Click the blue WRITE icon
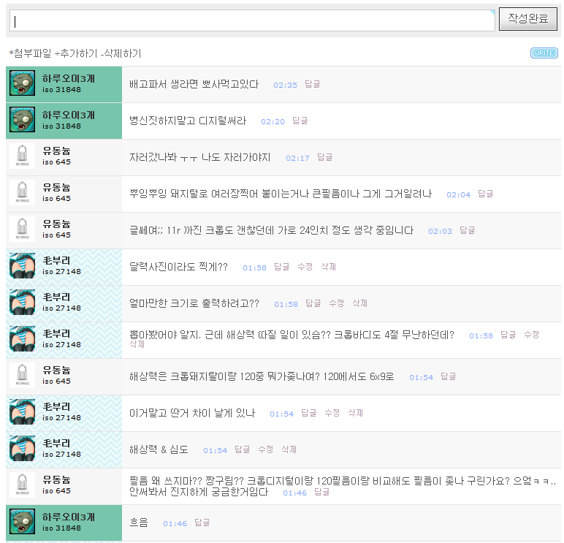Image resolution: width=564 pixels, height=543 pixels. point(544,53)
